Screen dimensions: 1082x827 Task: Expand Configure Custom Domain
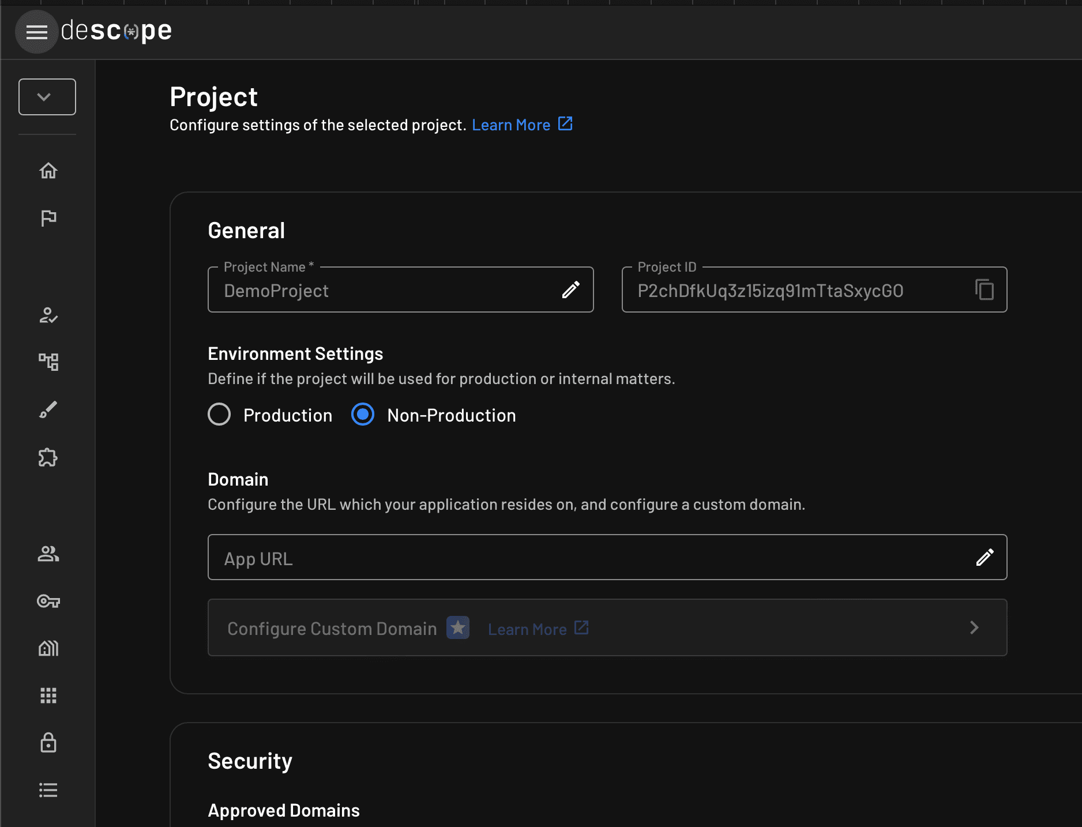point(974,627)
